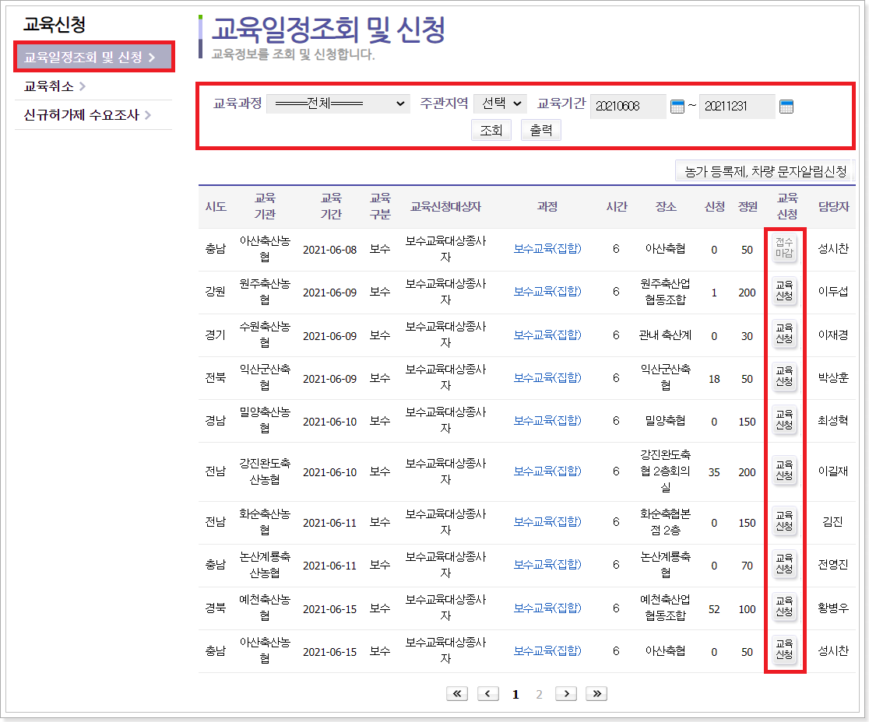Click date cell 2021-06-10 in 밀양축산농협 row
Image resolution: width=869 pixels, height=722 pixels.
329,422
